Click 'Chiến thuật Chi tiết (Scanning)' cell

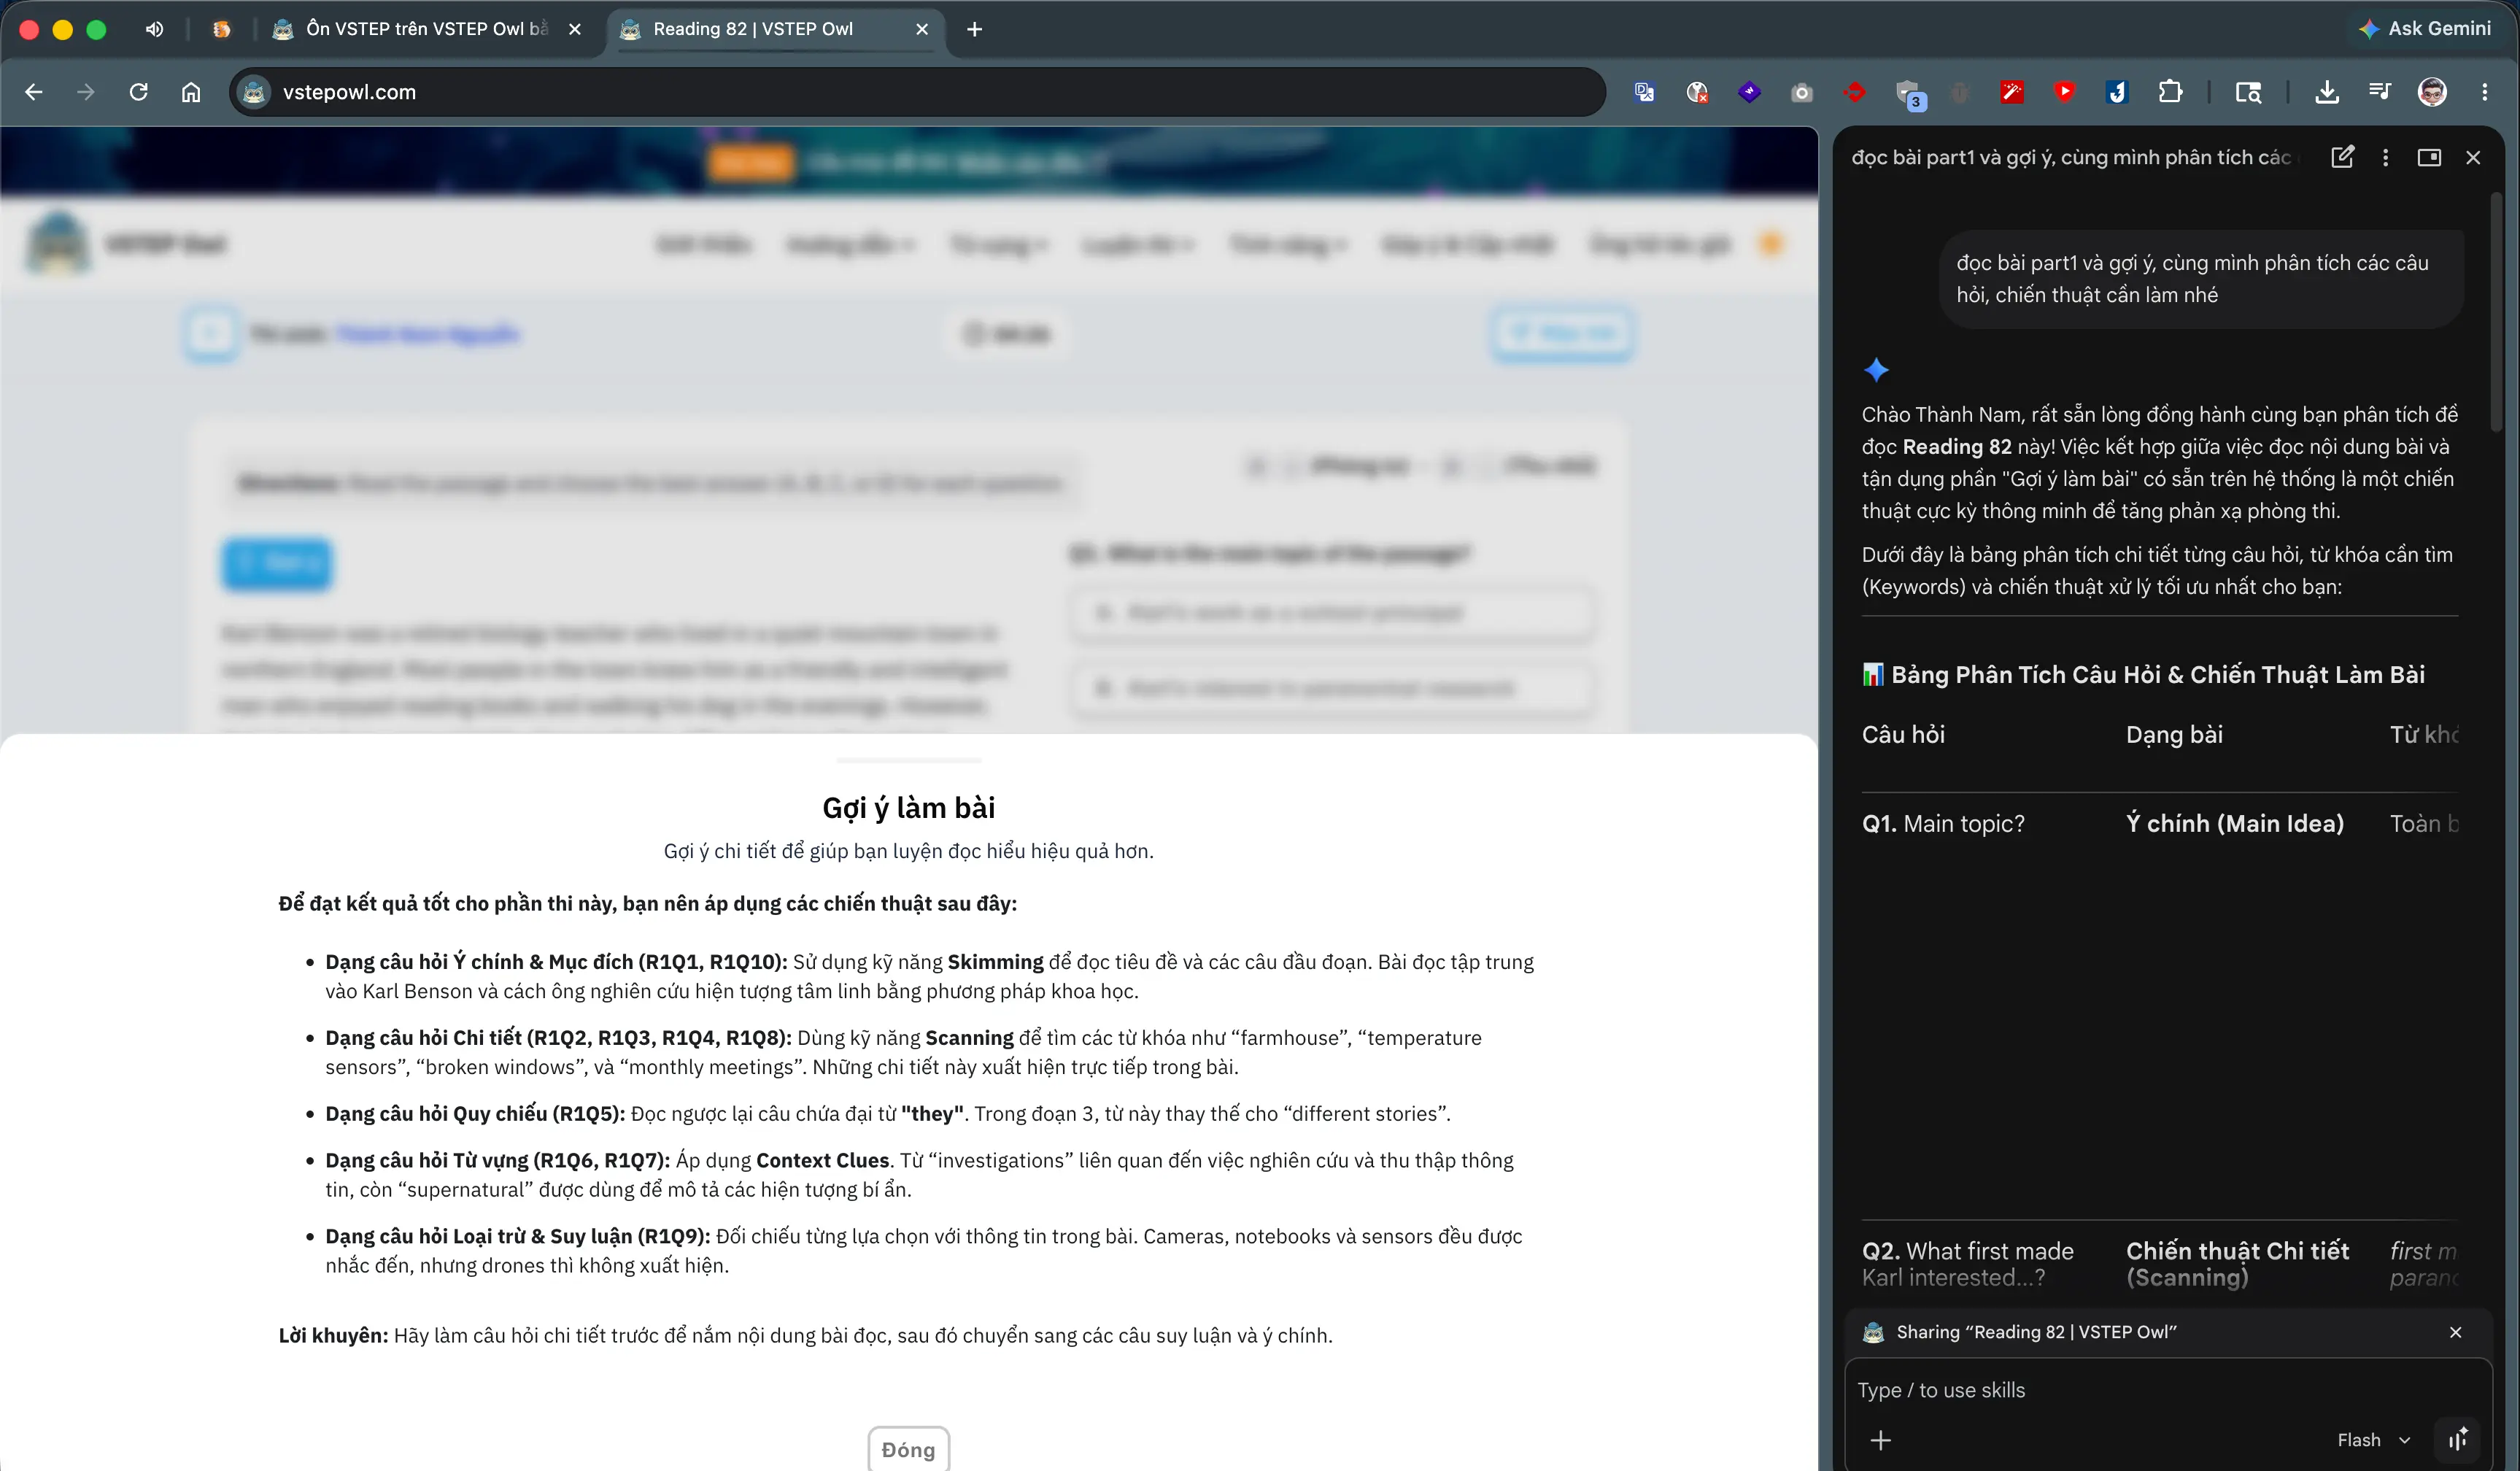pos(2238,1264)
